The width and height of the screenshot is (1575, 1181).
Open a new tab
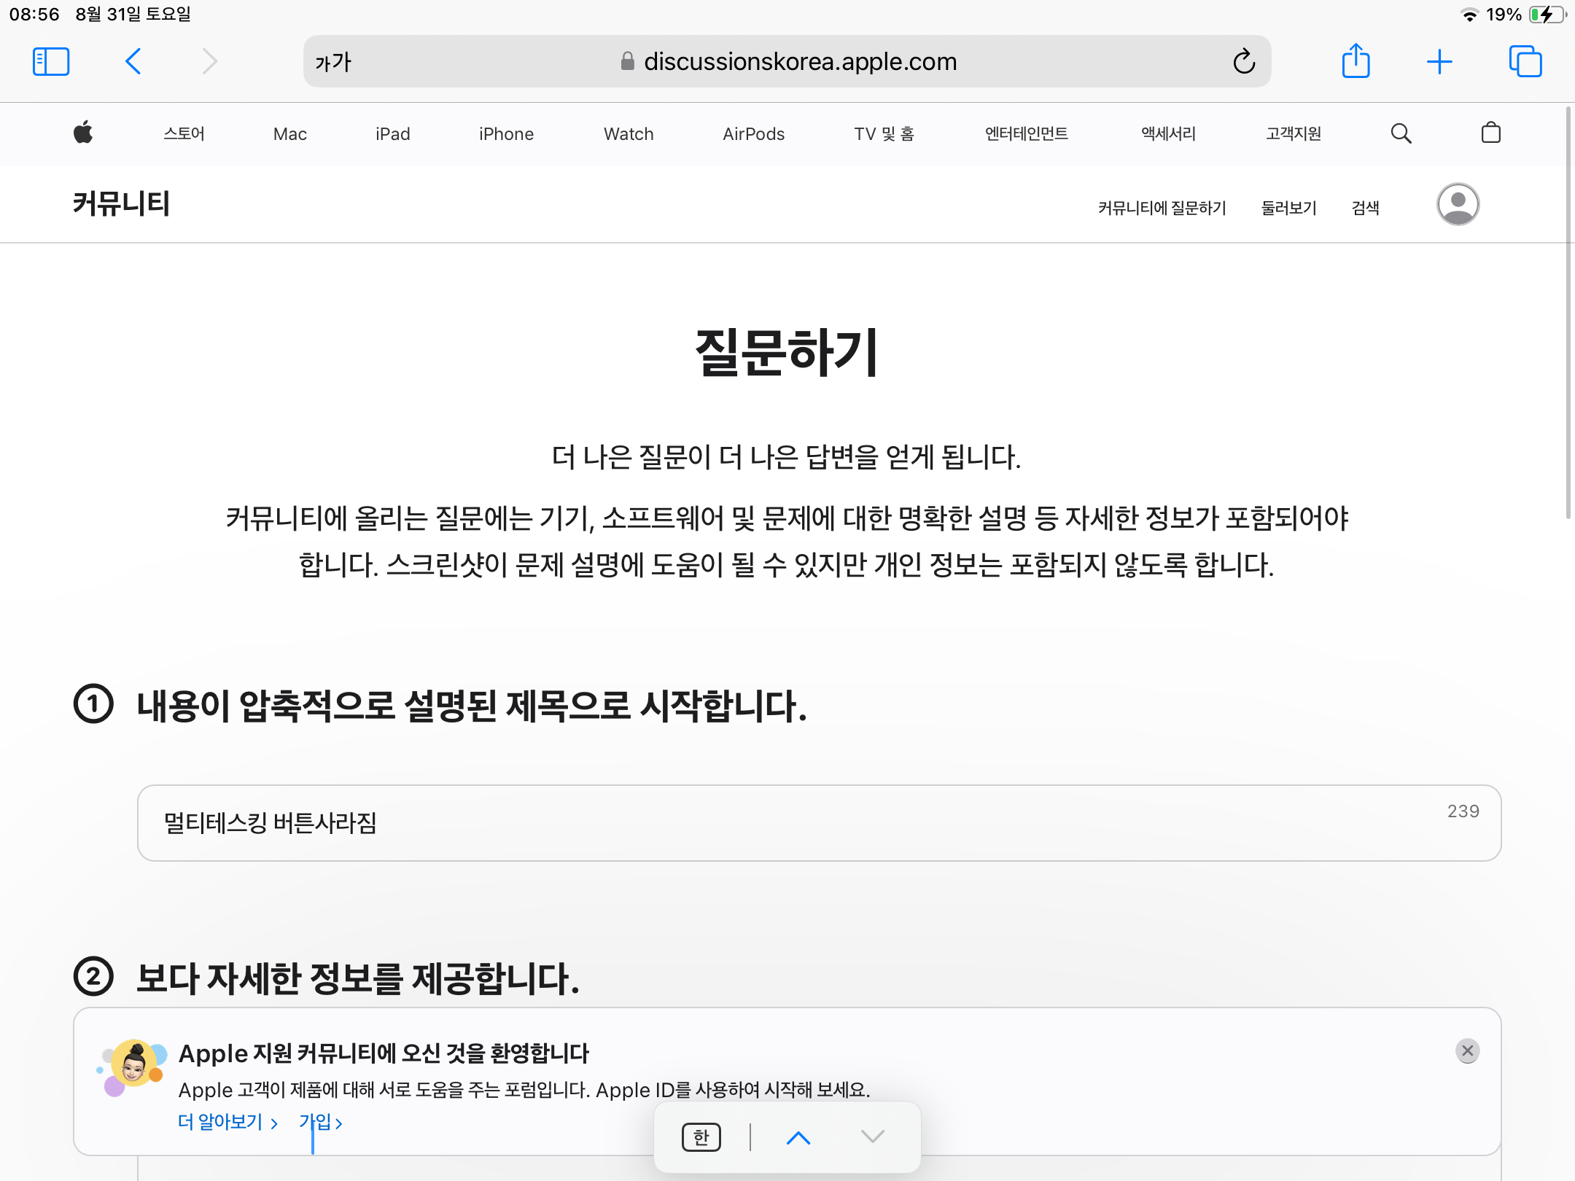point(1439,62)
